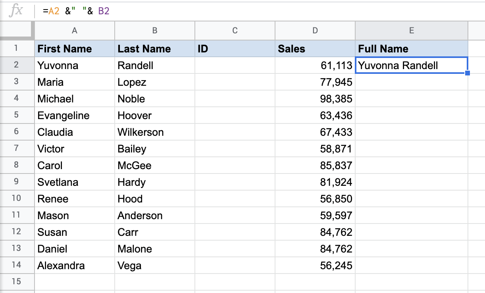485x293 pixels.
Task: Select the sales value 56,850
Action: coord(315,199)
